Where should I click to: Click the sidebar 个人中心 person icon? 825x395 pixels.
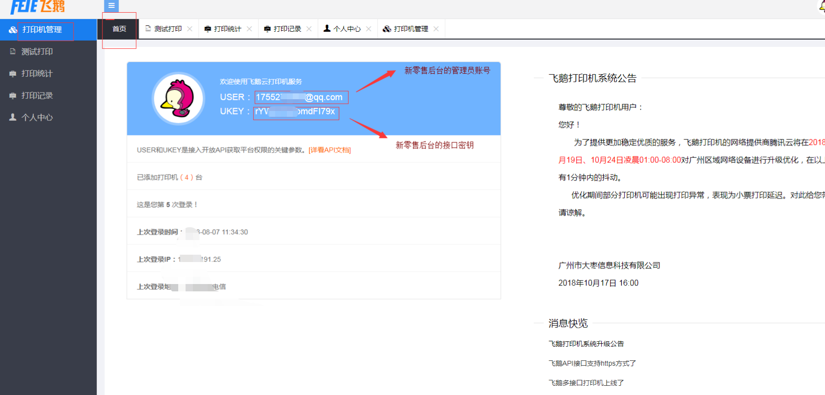coord(13,117)
